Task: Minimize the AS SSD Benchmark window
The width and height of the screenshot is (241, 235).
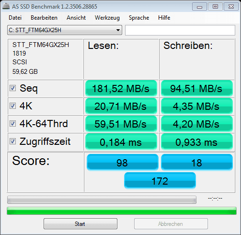Action: pyautogui.click(x=199, y=7)
